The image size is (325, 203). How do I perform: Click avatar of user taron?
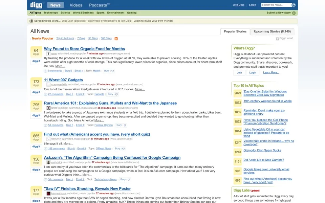[48, 54]
